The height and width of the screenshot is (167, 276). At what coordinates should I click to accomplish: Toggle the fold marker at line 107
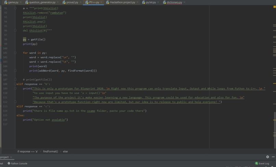point(15,80)
